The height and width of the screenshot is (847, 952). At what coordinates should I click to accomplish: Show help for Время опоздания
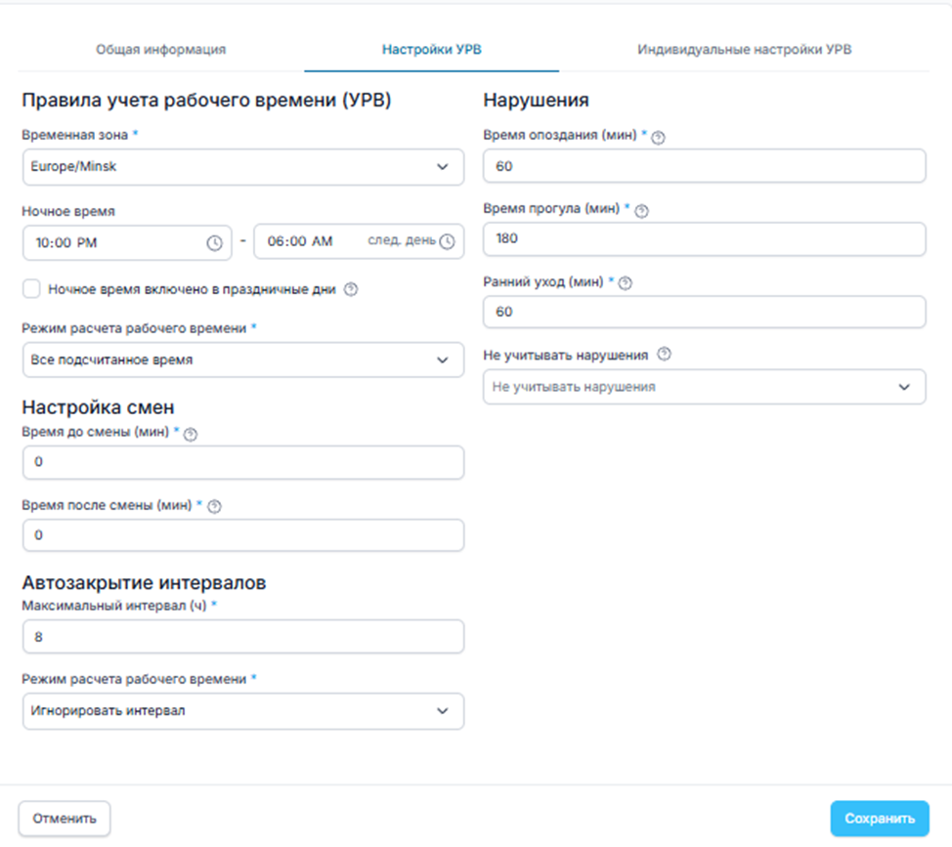click(x=658, y=138)
